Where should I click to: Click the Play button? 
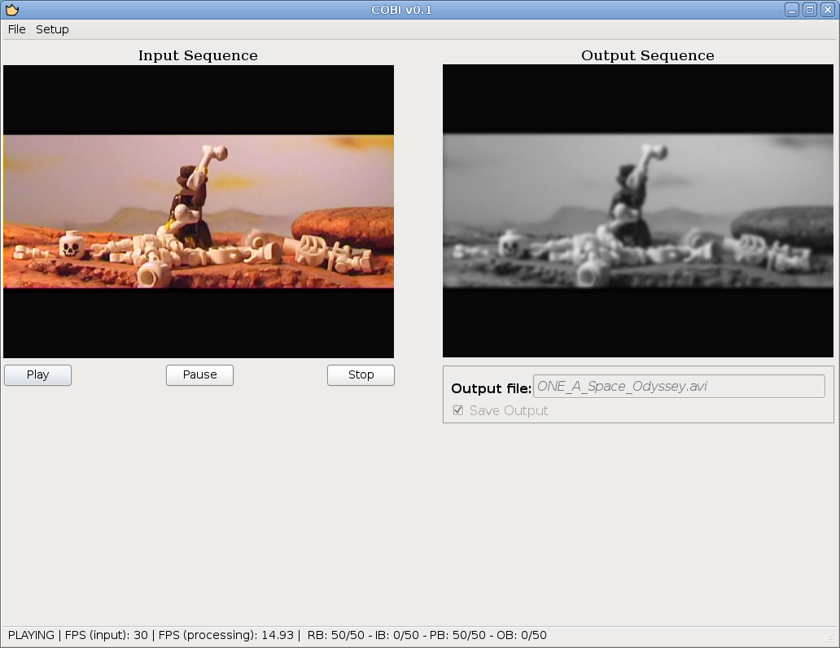37,374
